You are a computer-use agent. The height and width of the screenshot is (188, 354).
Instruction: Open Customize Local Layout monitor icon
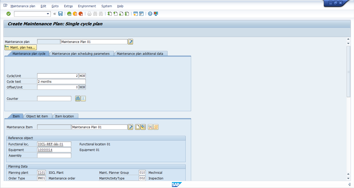click(156, 14)
